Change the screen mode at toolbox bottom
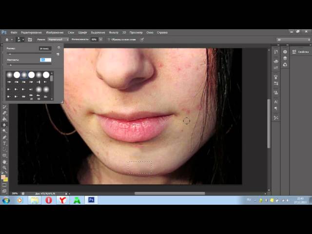 point(4,191)
